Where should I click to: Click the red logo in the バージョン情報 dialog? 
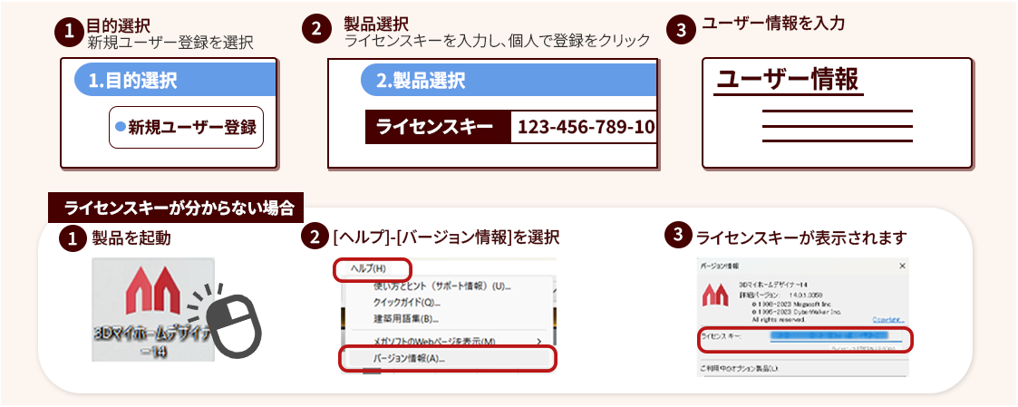[x=717, y=294]
